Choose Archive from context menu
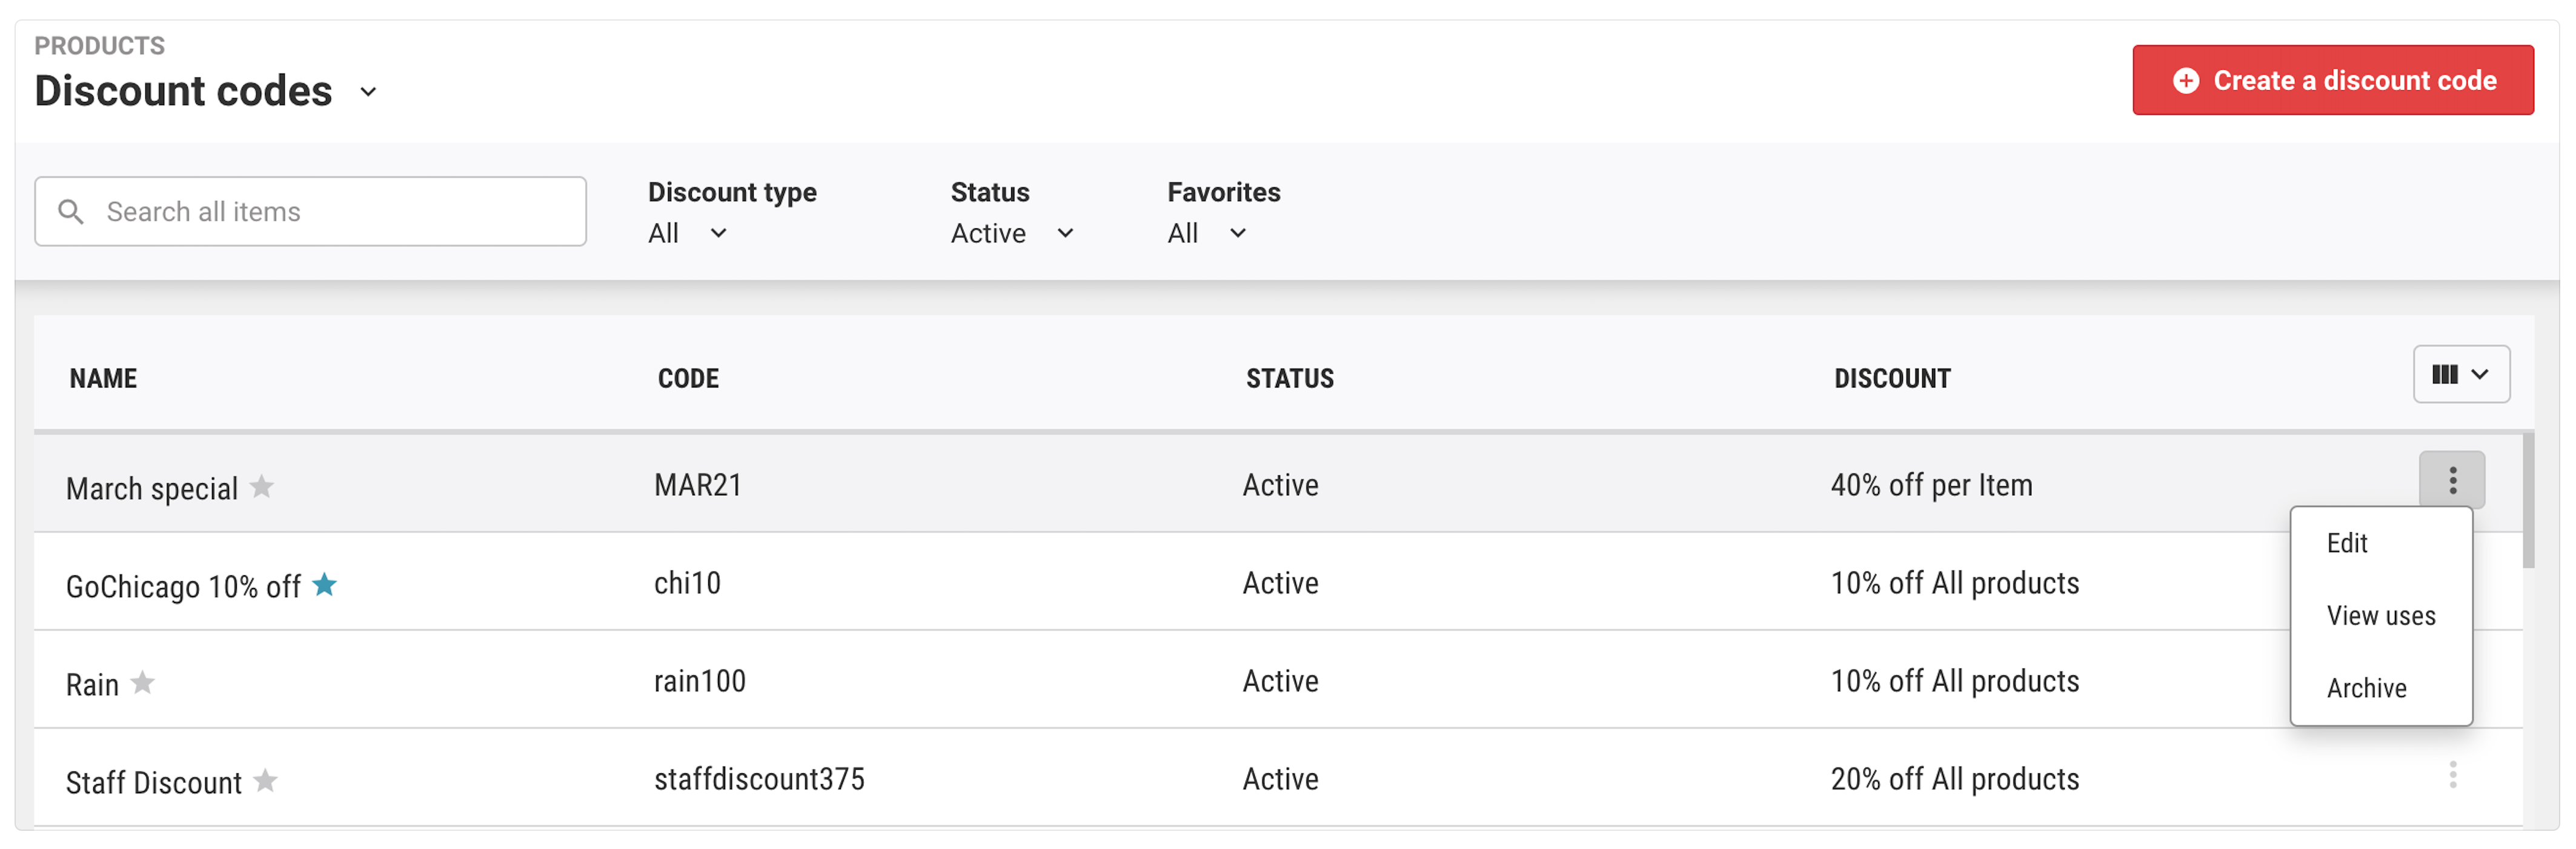 (x=2366, y=688)
